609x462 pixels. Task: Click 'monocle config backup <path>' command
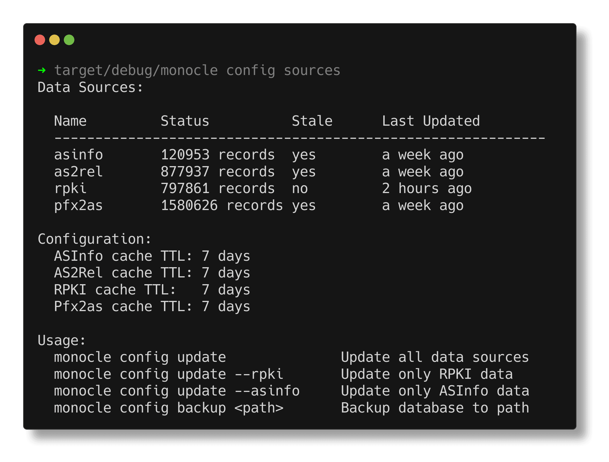(x=168, y=408)
